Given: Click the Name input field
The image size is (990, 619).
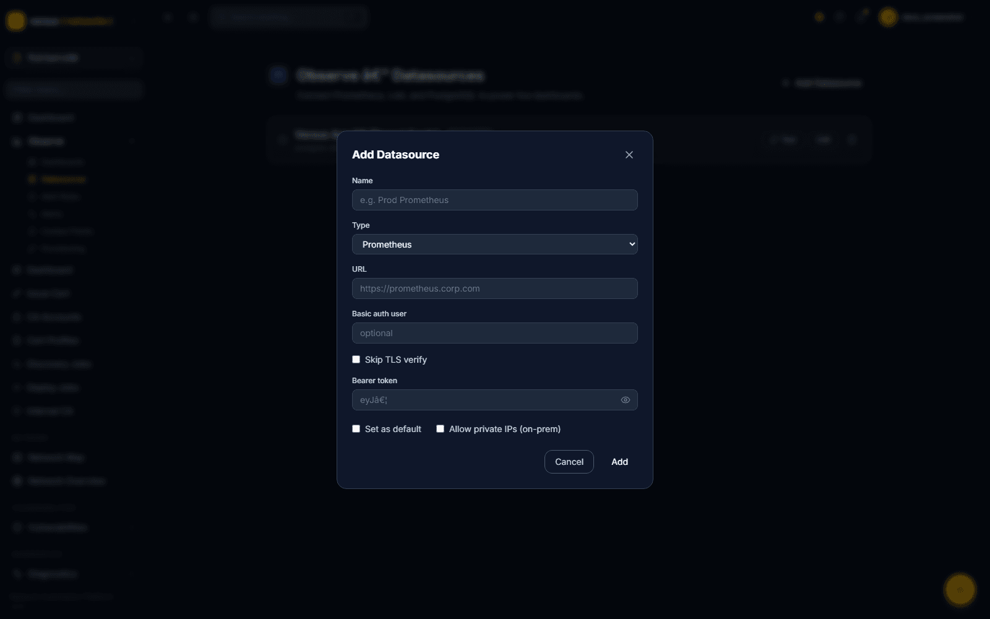Looking at the screenshot, I should coord(494,200).
